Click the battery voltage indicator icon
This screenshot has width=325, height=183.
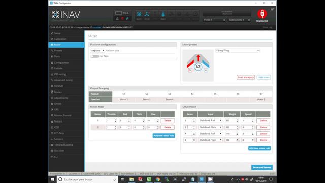pos(118,13)
